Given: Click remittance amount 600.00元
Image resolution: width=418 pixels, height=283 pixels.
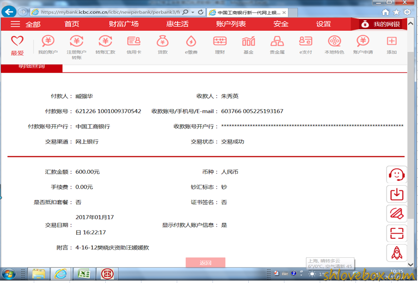Looking at the screenshot, I should coord(87,172).
